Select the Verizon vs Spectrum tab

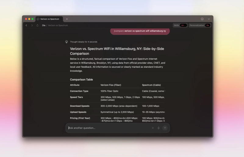pyautogui.click(x=49, y=19)
